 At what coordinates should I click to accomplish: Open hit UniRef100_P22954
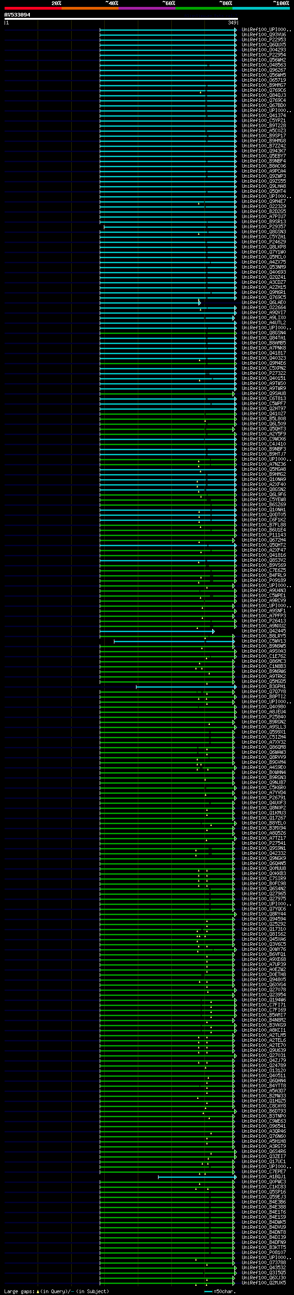click(264, 55)
